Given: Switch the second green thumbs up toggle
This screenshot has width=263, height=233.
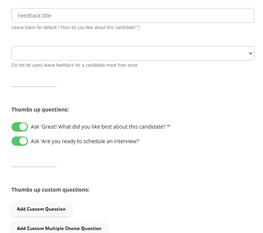Looking at the screenshot, I should click(x=20, y=141).
